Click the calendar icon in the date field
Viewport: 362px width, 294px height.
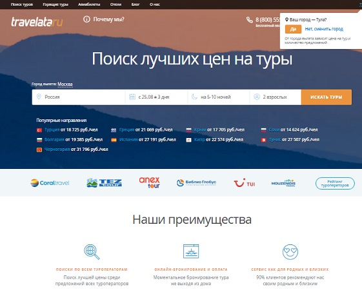click(132, 97)
